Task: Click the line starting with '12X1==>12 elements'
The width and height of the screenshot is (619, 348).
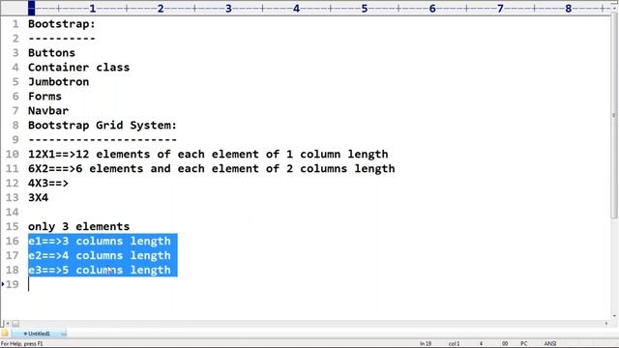Action: (x=208, y=155)
